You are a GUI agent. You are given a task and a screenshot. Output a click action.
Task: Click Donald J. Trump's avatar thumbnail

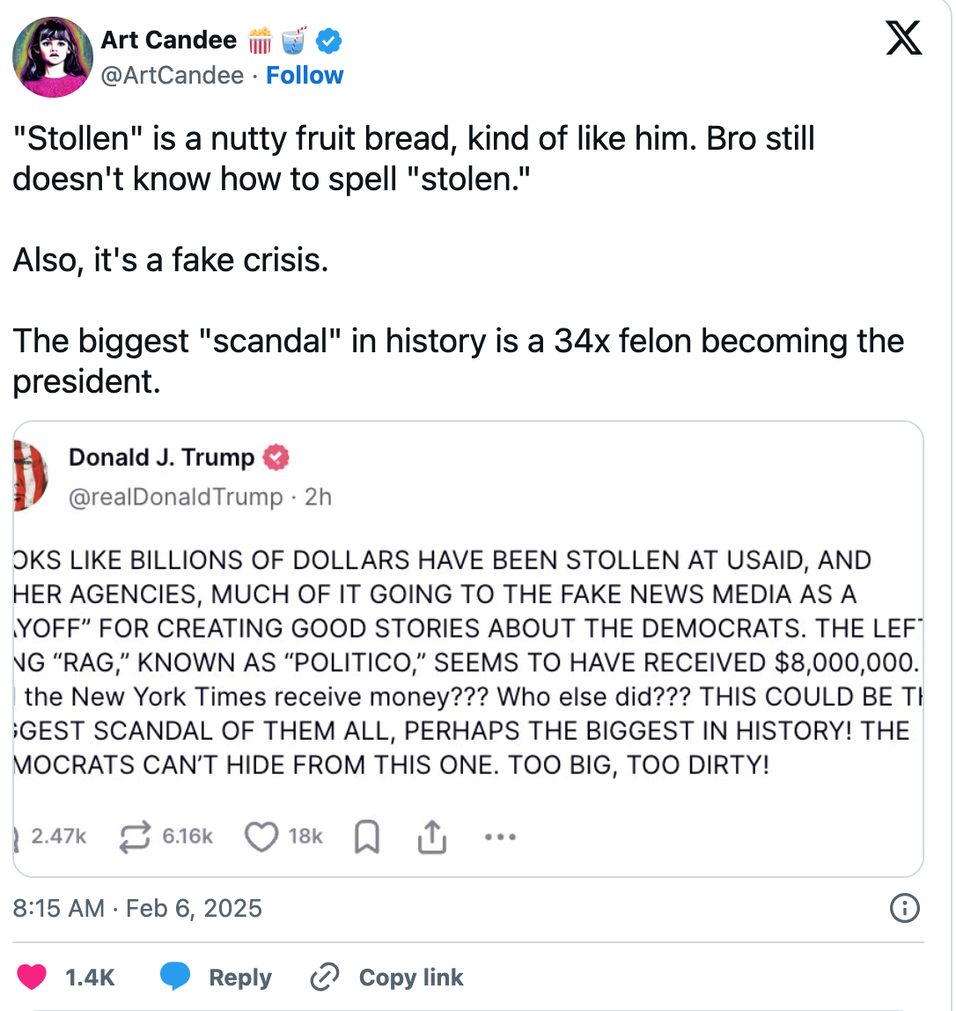point(32,476)
